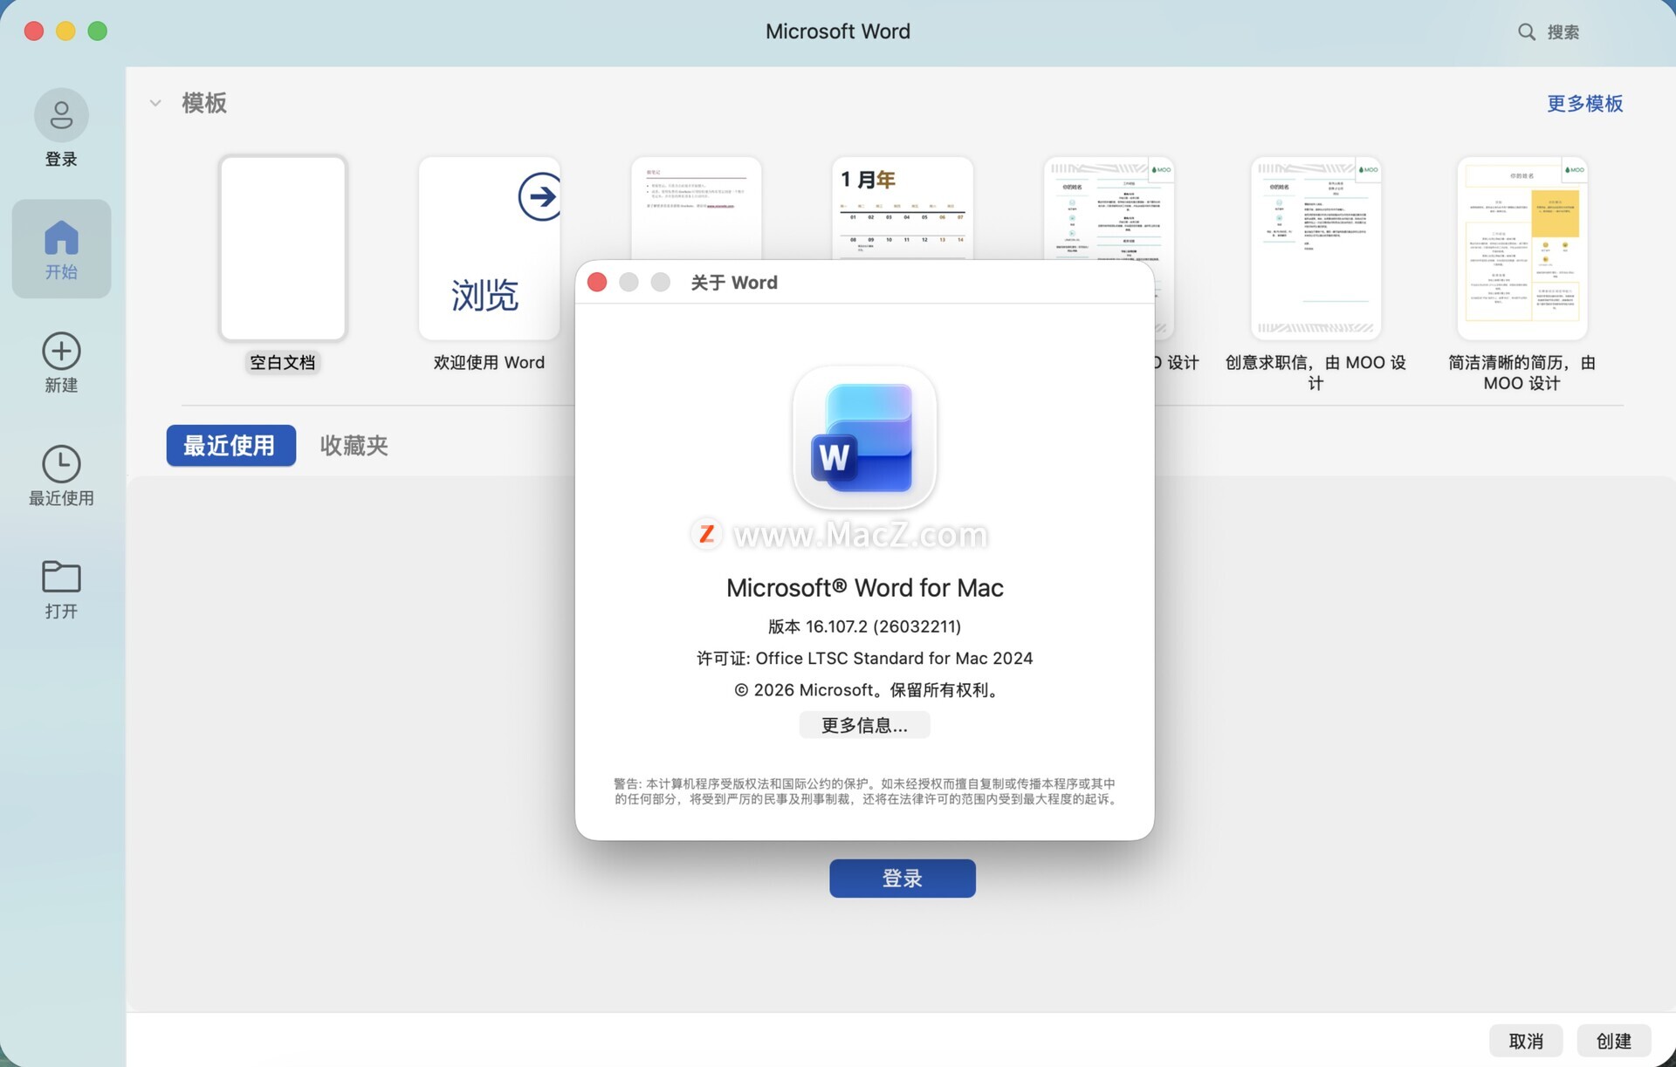The width and height of the screenshot is (1676, 1067).
Task: Click the Word app logo in About dialog
Action: (863, 438)
